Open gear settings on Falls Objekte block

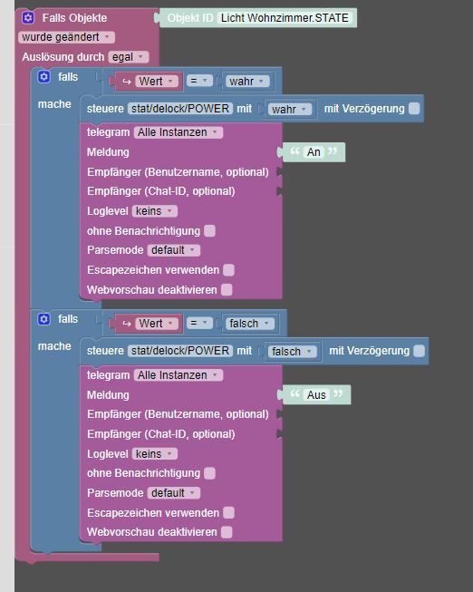tap(28, 18)
